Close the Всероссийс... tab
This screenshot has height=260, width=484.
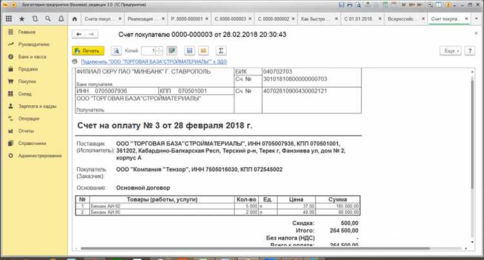[x=423, y=19]
